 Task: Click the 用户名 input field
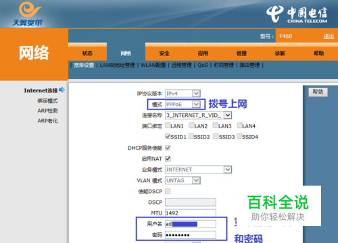191,224
